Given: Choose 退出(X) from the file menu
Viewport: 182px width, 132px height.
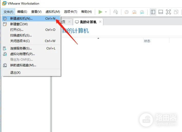Looking at the screenshot, I should (31, 72).
